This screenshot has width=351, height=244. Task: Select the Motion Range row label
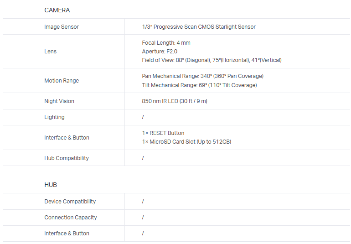(62, 81)
